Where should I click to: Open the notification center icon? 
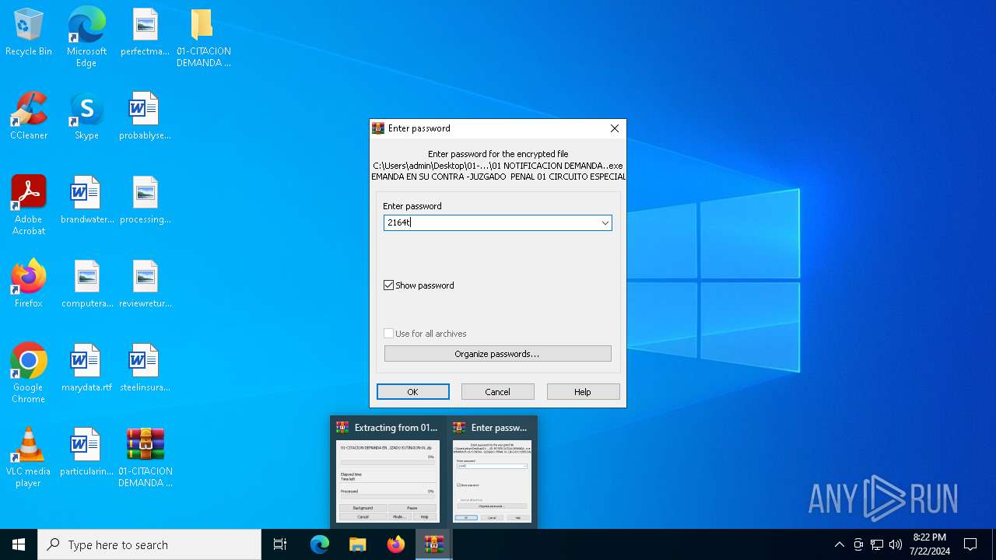click(970, 544)
